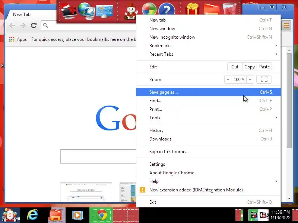Choose New window from the menu
The image size is (298, 223).
click(x=208, y=29)
